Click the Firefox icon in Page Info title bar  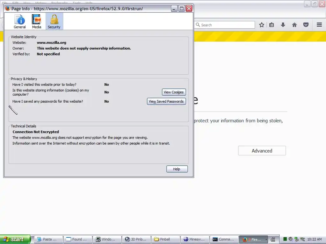pyautogui.click(x=8, y=9)
